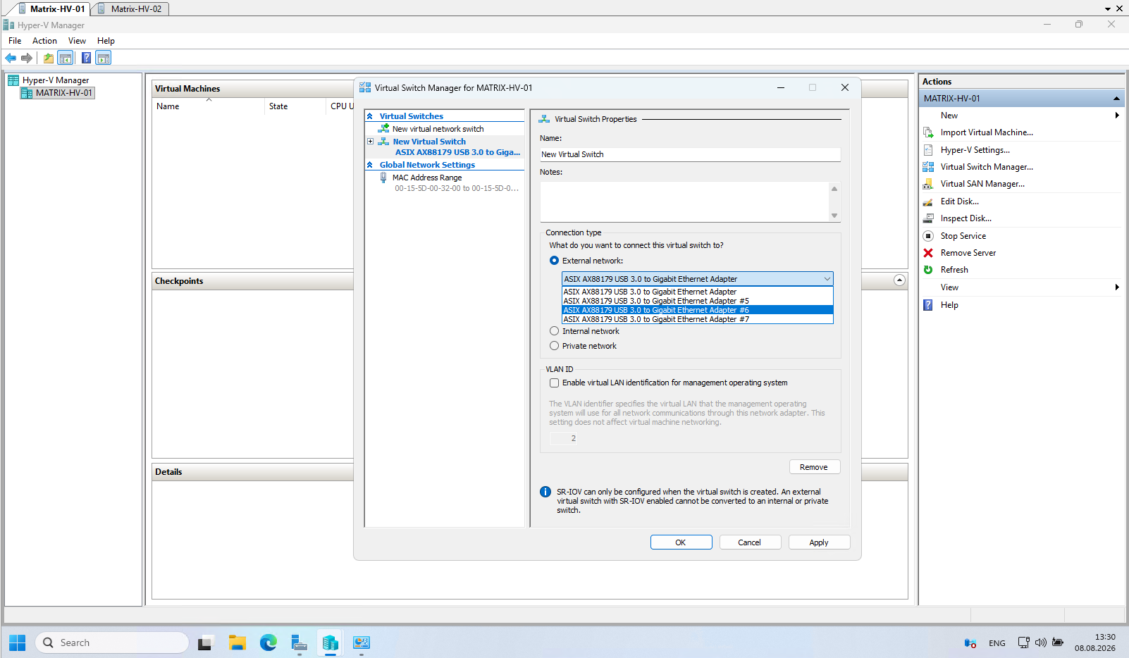Click Remove Server with the red X
This screenshot has height=658, width=1129.
pyautogui.click(x=968, y=253)
